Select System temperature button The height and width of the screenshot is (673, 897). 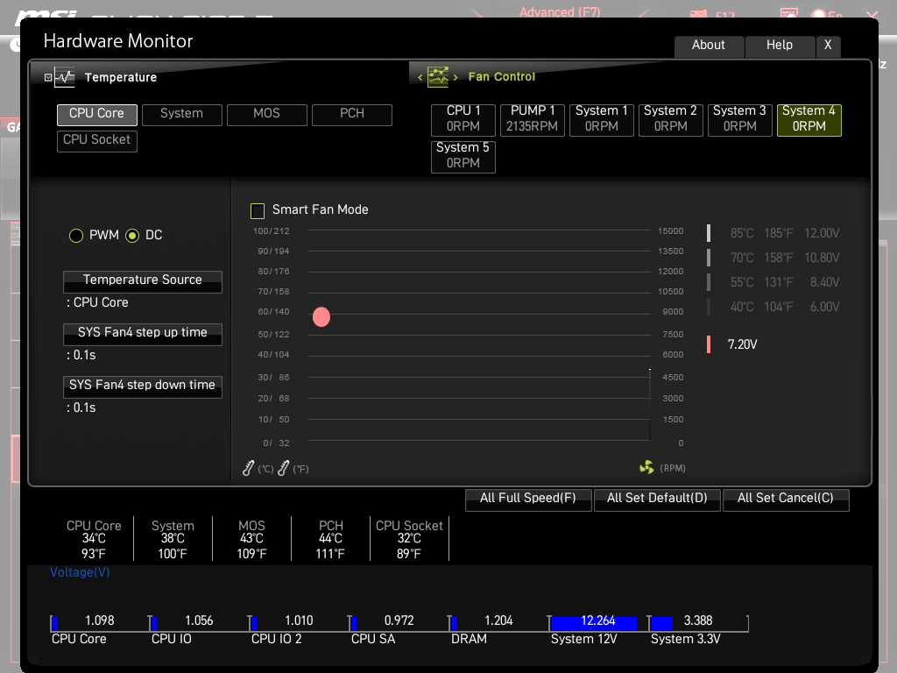coord(182,115)
